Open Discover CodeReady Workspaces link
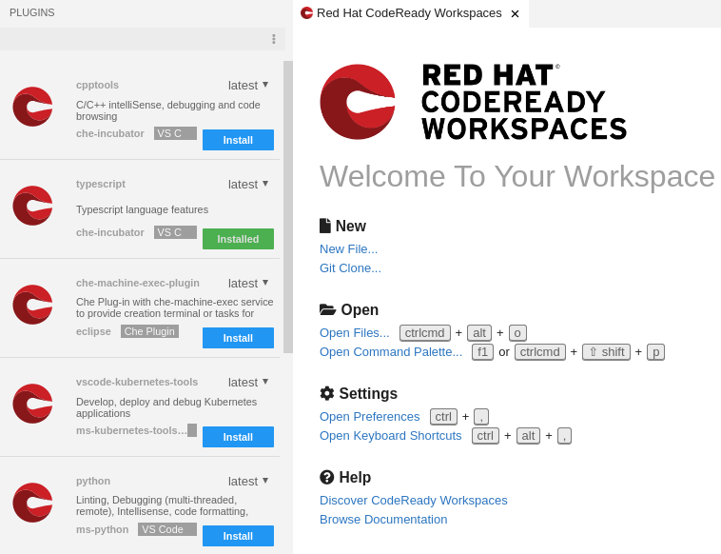Screen dimensions: 721x554 pyautogui.click(x=414, y=500)
